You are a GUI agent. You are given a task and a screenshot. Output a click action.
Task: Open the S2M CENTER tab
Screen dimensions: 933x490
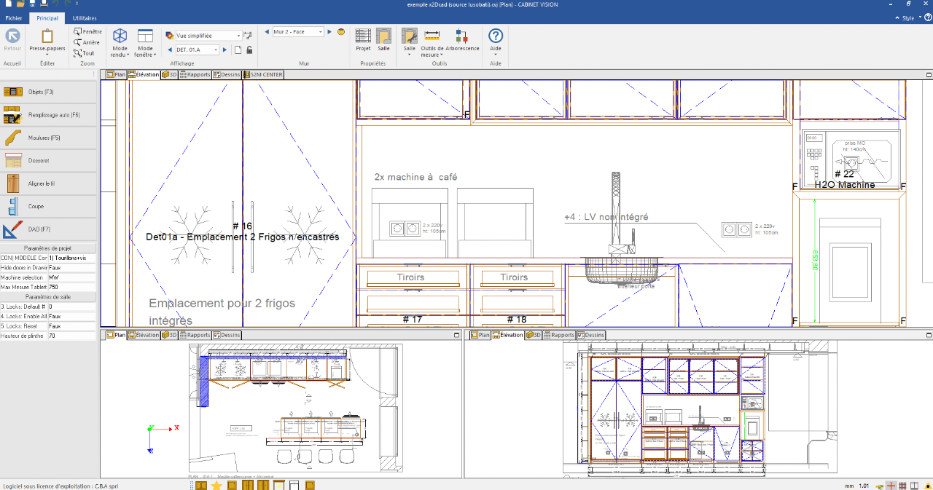click(263, 74)
